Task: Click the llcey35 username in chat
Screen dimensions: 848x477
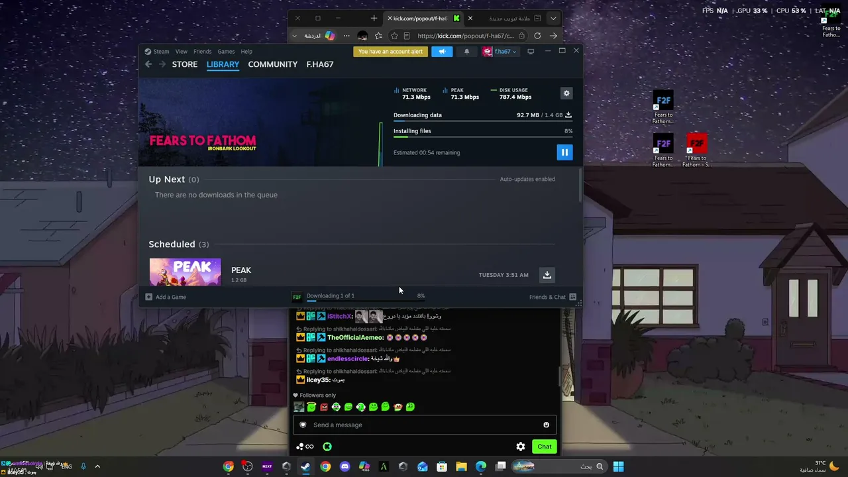Action: point(318,380)
